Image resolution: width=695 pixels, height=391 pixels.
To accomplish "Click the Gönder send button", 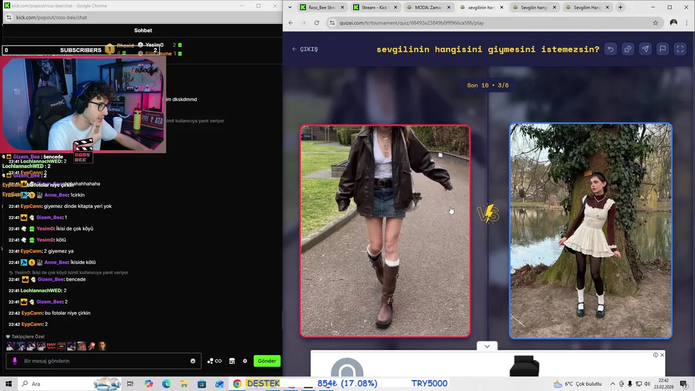I will tap(267, 361).
